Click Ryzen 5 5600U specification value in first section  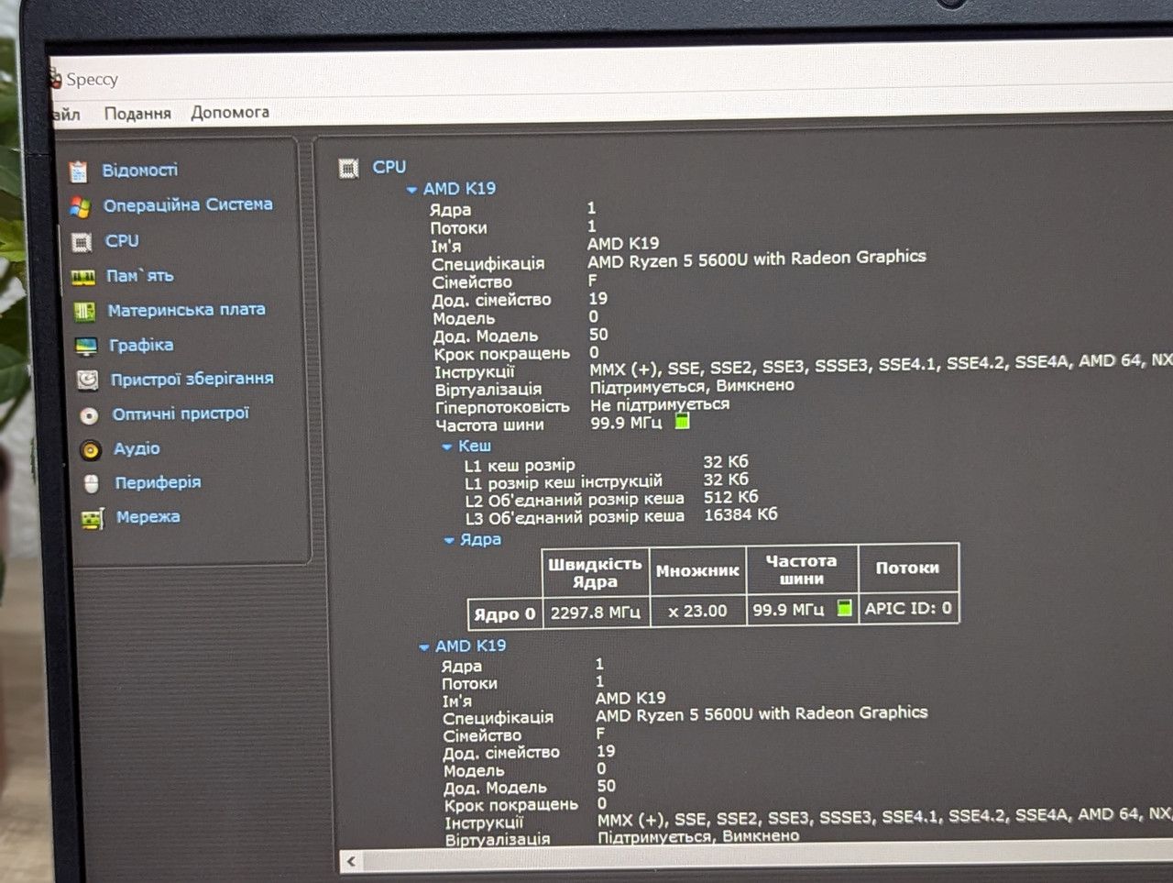(757, 259)
